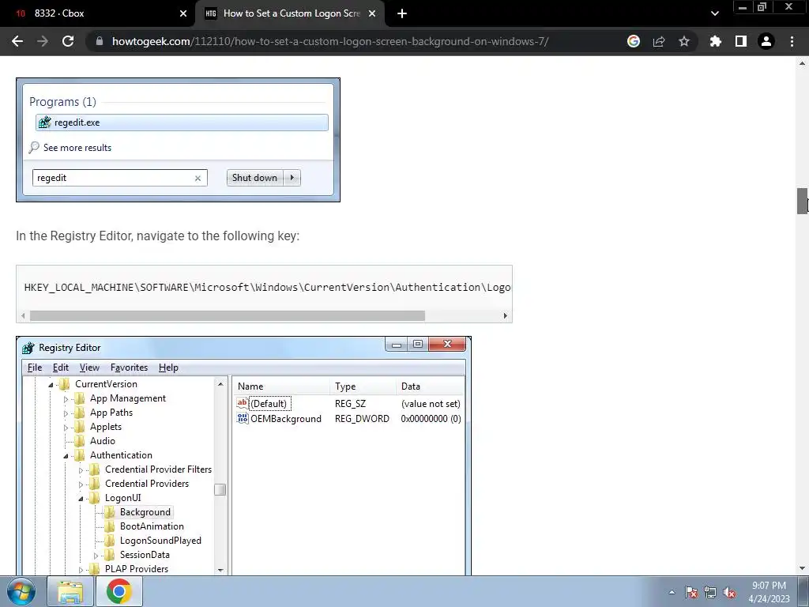This screenshot has height=607, width=809.
Task: Open the Action Center flag icon
Action: (691, 592)
